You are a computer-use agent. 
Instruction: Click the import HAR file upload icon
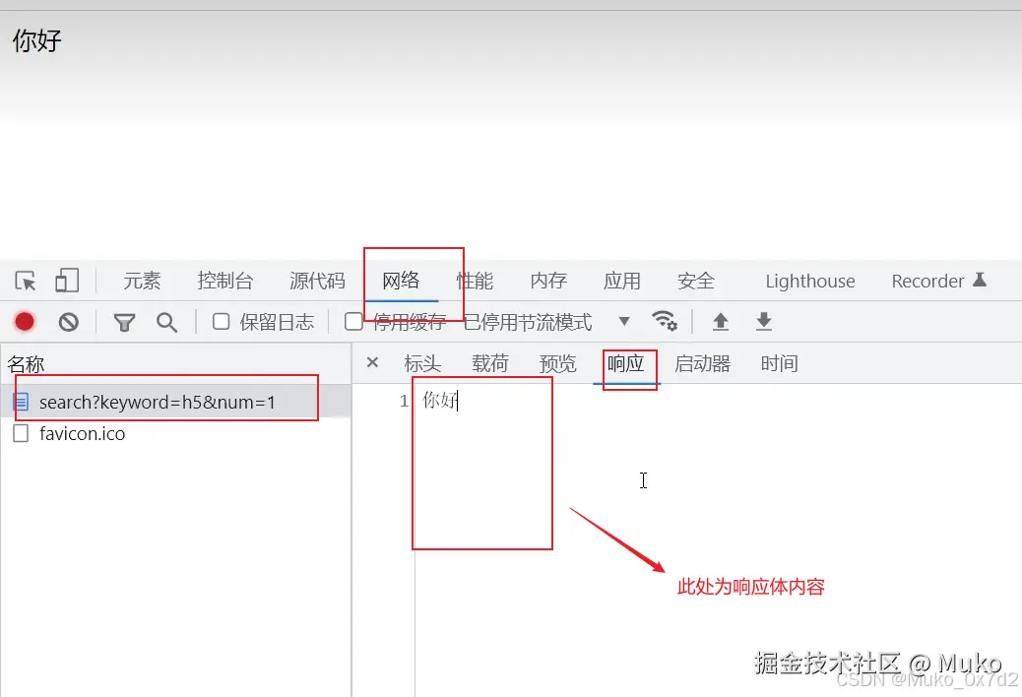720,321
